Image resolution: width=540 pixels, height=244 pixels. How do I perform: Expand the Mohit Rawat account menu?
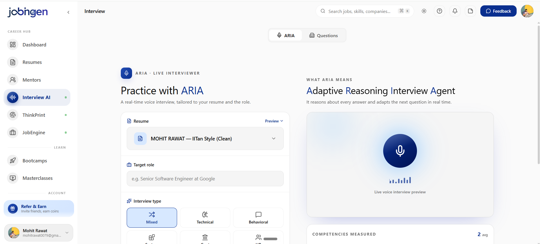click(x=39, y=233)
